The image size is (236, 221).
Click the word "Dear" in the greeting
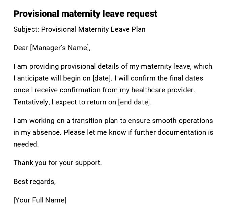point(21,48)
